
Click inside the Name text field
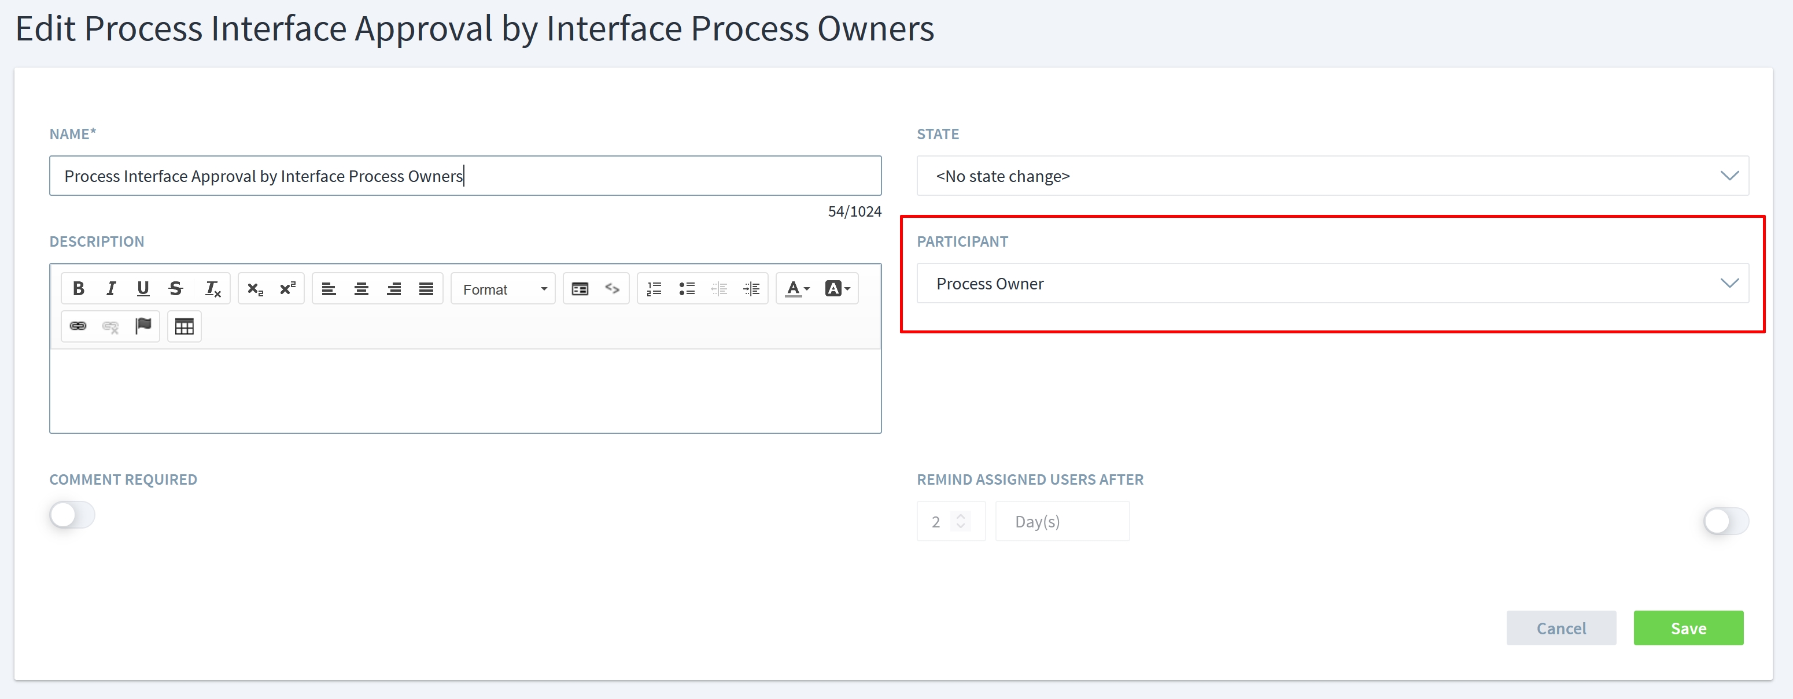pos(465,175)
